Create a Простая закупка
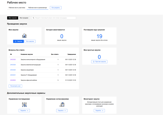Viewport: 163px width, 115px height. 99,62
